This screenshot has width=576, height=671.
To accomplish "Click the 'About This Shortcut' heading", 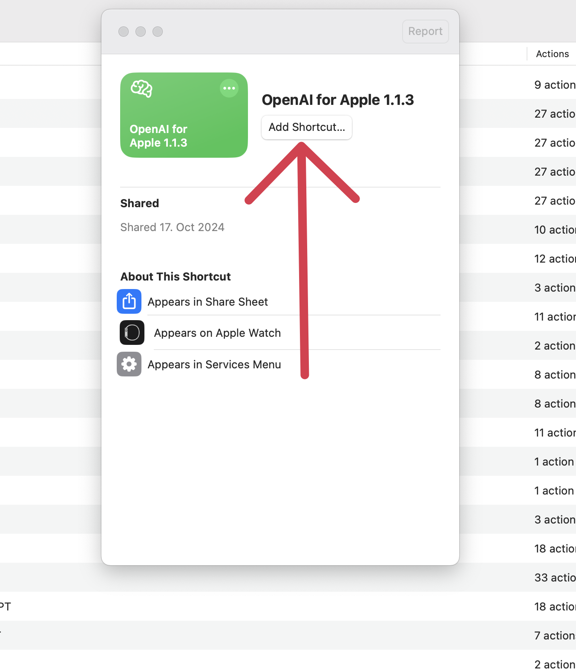I will (x=176, y=277).
